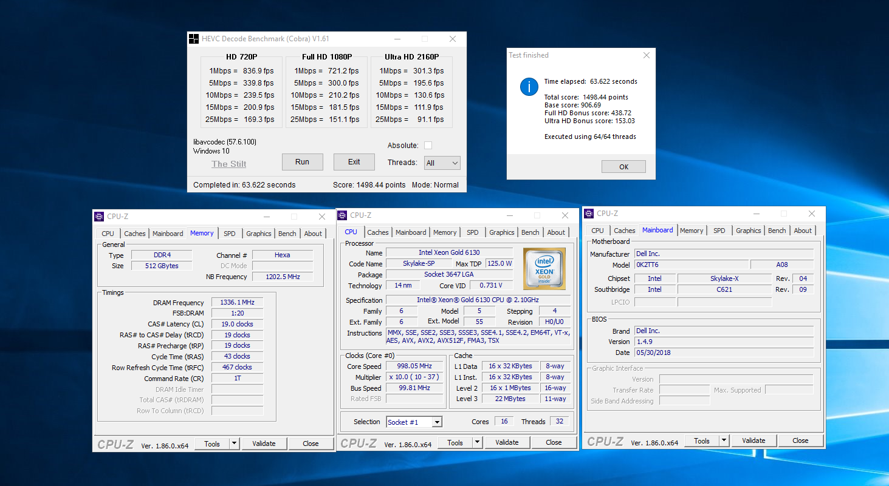Click the HEVC Decode Benchmark window icon
The height and width of the screenshot is (486, 889).
tap(194, 39)
